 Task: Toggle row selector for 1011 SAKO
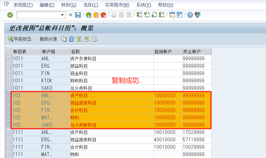pos(9,88)
